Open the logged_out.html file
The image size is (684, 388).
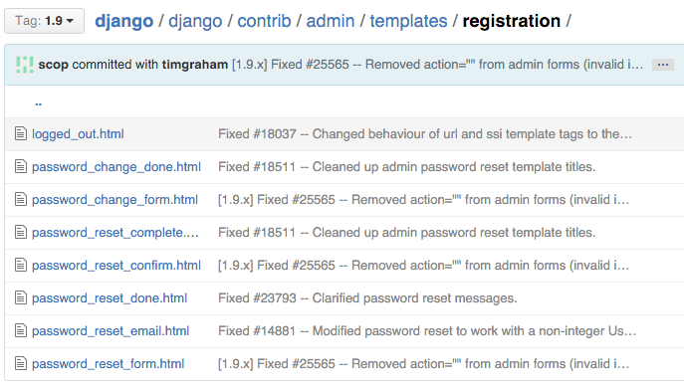point(78,134)
